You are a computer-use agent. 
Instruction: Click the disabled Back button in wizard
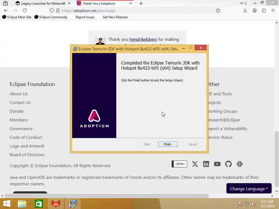[147, 144]
